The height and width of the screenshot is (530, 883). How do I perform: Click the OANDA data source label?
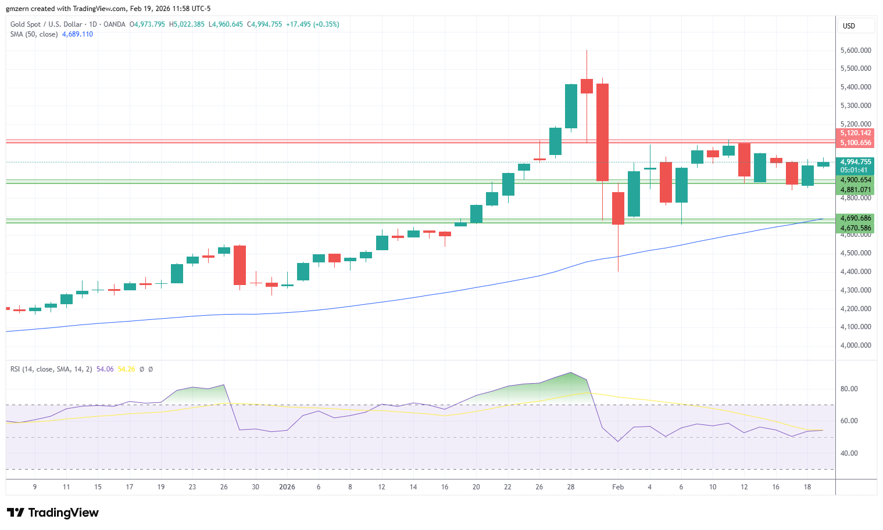point(115,24)
